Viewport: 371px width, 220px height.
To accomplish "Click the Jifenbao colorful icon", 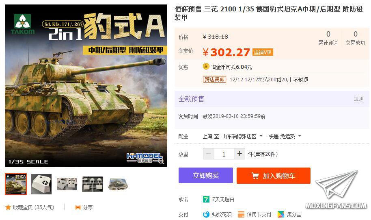I will coord(281,214).
